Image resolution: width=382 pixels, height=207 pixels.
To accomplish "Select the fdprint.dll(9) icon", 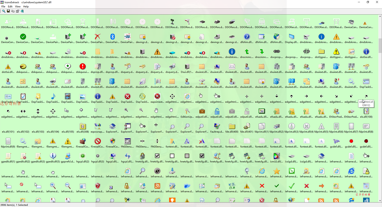I will tap(8, 141).
